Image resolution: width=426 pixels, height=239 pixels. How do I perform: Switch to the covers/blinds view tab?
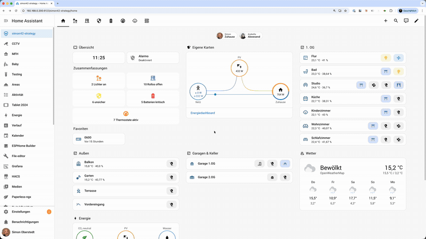point(87,21)
